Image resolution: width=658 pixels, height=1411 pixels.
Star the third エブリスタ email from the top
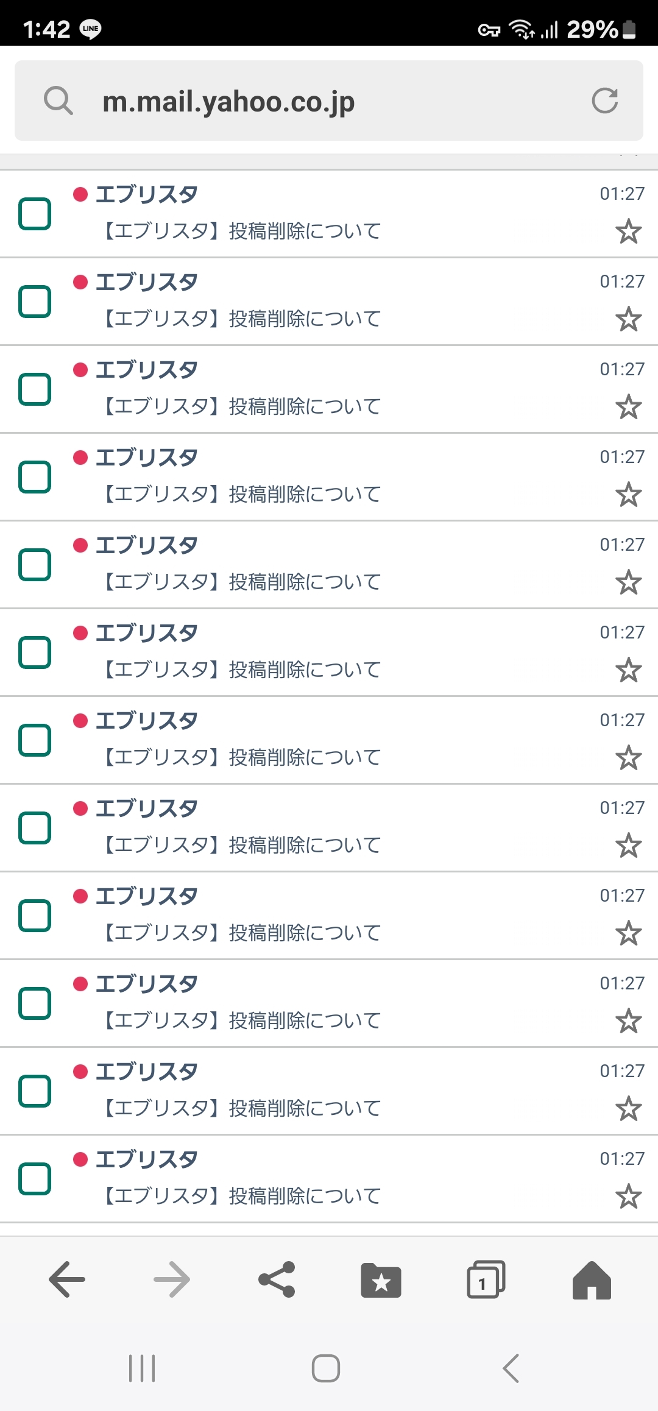(x=628, y=407)
